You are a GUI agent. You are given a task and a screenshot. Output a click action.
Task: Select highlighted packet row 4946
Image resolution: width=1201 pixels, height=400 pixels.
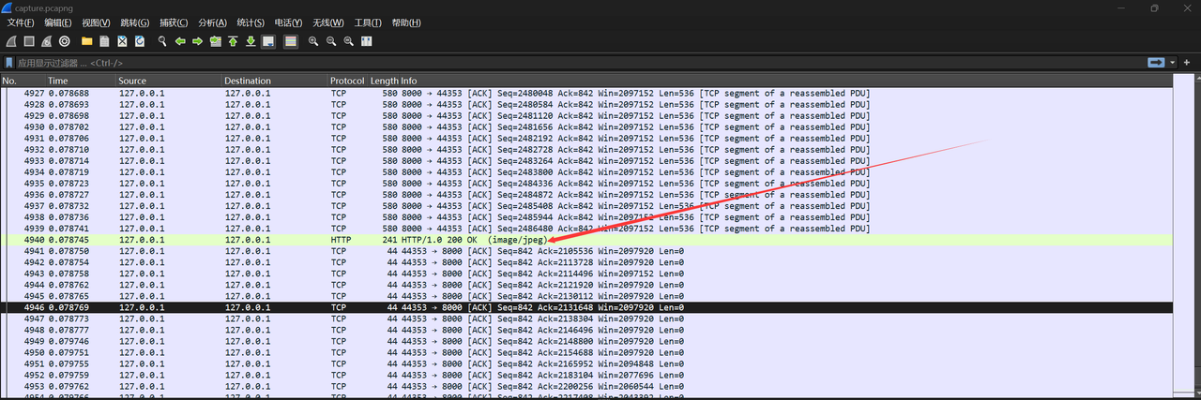coord(585,307)
